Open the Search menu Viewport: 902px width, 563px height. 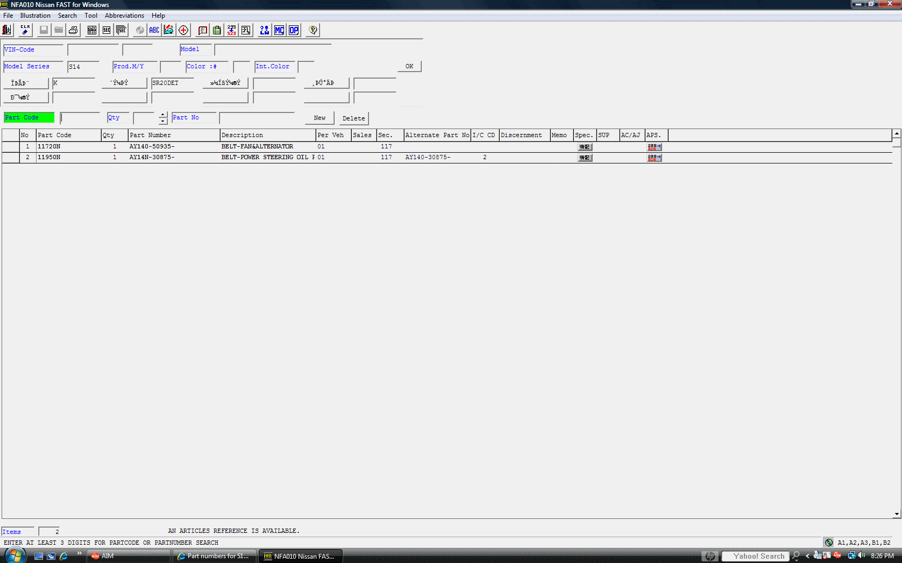(67, 16)
